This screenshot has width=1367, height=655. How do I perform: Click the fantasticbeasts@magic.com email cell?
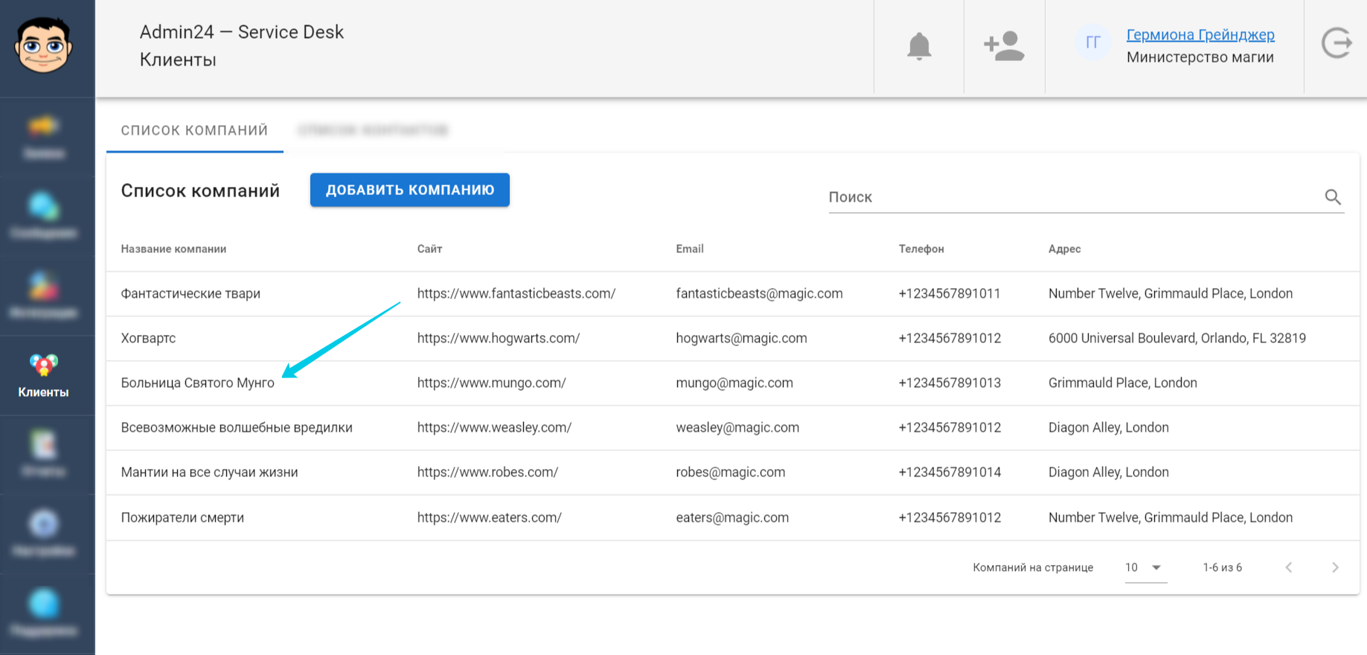coord(760,294)
